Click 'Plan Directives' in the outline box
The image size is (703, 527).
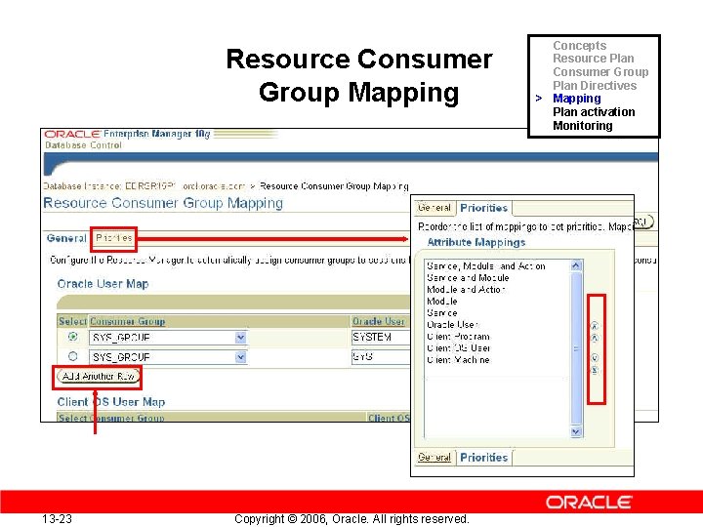595,85
